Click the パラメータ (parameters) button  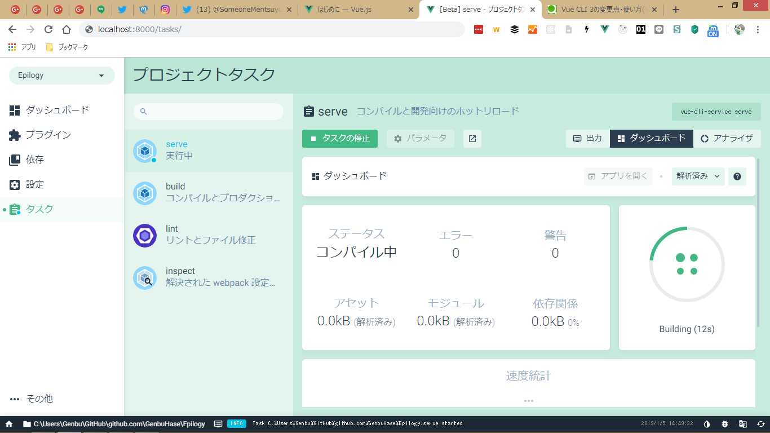(x=420, y=139)
